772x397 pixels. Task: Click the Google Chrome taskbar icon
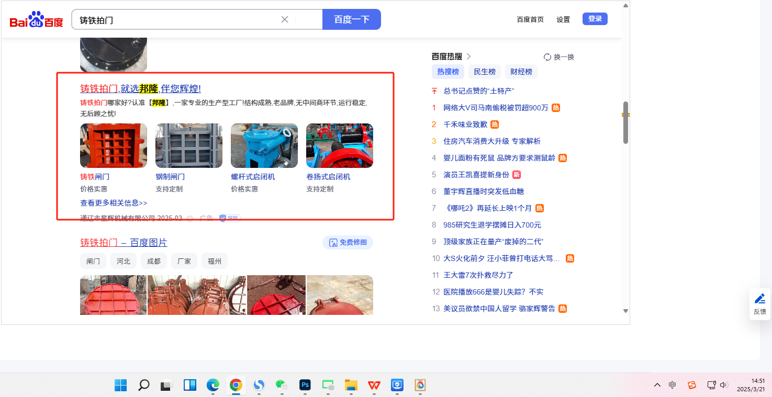pos(236,385)
